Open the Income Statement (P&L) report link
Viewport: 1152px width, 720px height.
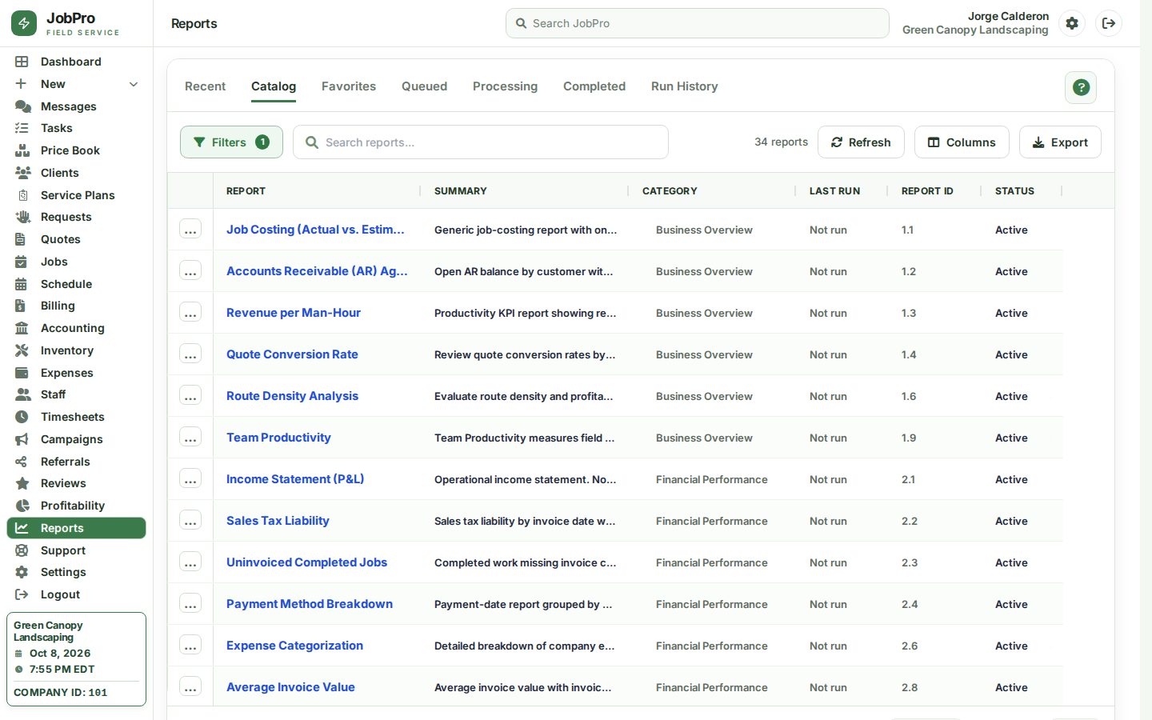tap(295, 479)
